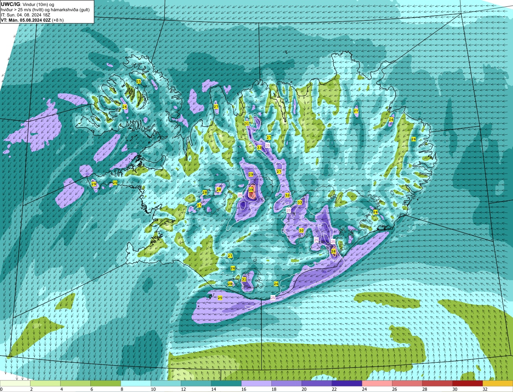
Task: Click the 18–20 m/s purple legend swatch
Action: [287, 384]
